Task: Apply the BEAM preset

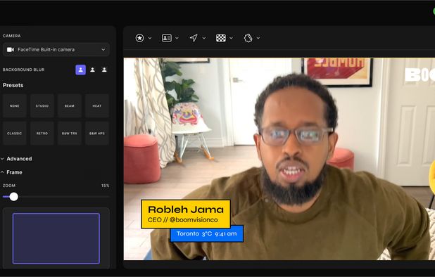Action: point(70,106)
